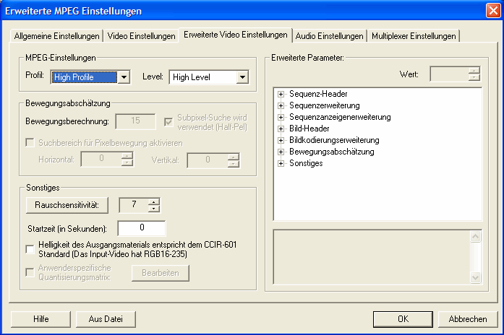Expand the Sequenzerweiterung tree node
This screenshot has height=335, width=504.
tap(281, 106)
